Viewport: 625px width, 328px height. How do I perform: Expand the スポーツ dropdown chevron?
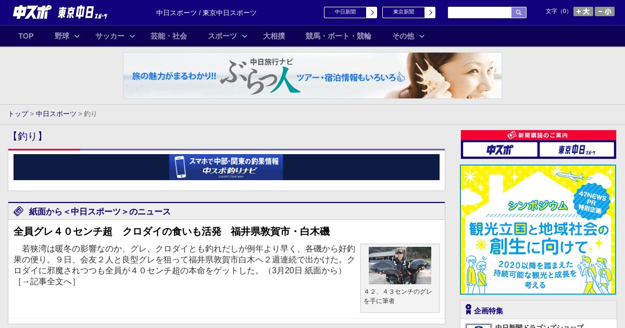pyautogui.click(x=245, y=36)
